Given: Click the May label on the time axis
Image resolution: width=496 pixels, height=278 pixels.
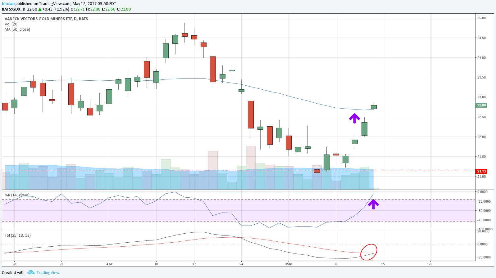Looking at the screenshot, I should [x=289, y=264].
